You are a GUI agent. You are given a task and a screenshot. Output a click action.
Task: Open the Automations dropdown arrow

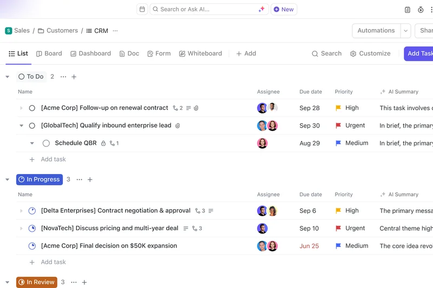pos(405,31)
